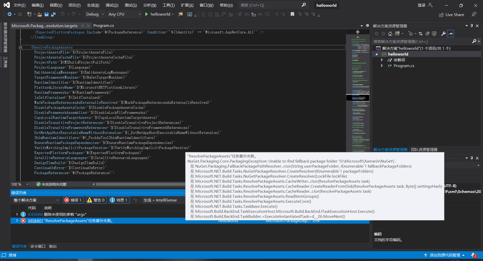Click the MSB4018 error code link
The height and width of the screenshot is (261, 483).
[35, 221]
